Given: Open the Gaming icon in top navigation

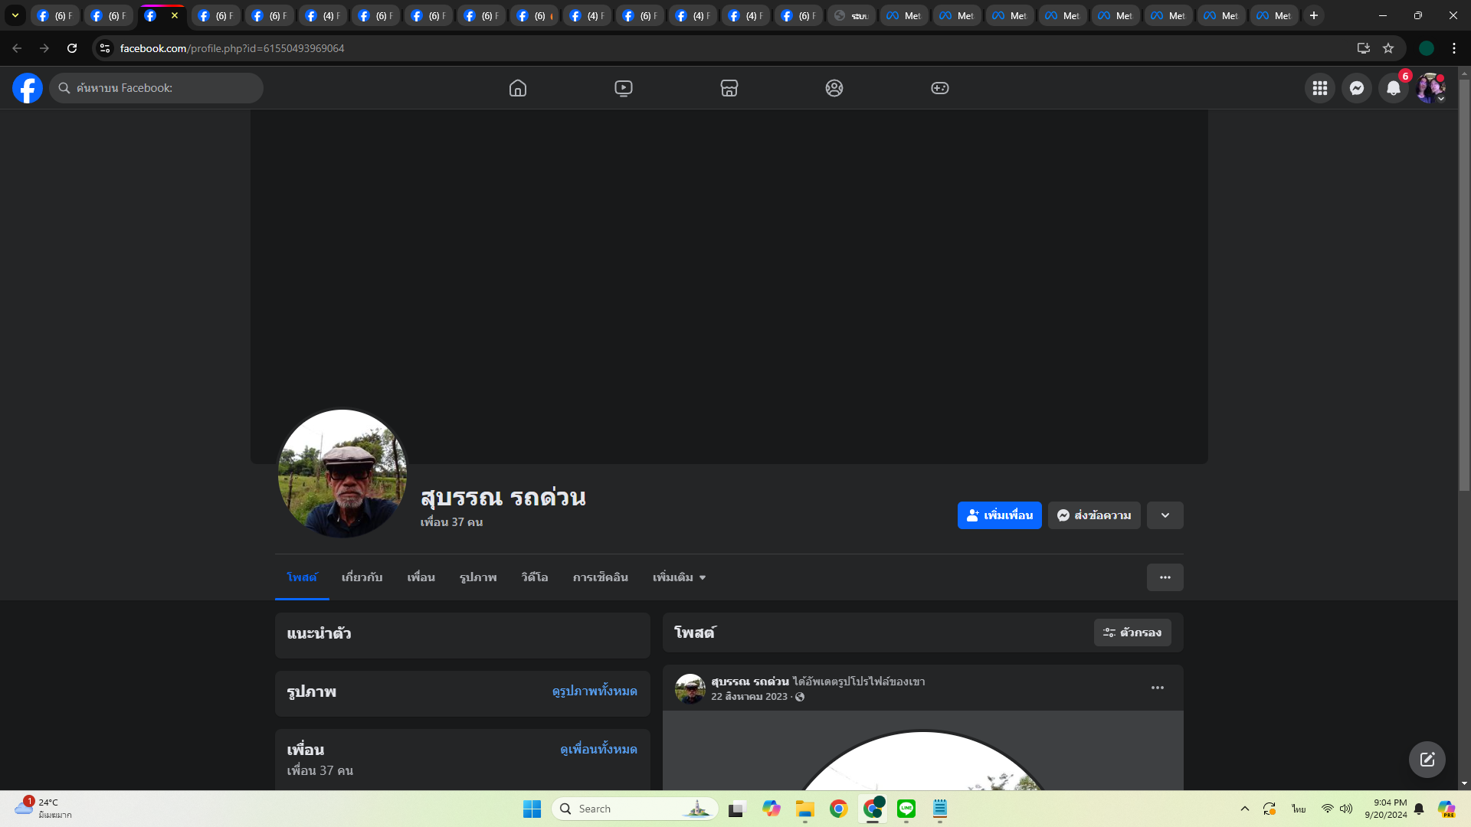Looking at the screenshot, I should pos(939,88).
